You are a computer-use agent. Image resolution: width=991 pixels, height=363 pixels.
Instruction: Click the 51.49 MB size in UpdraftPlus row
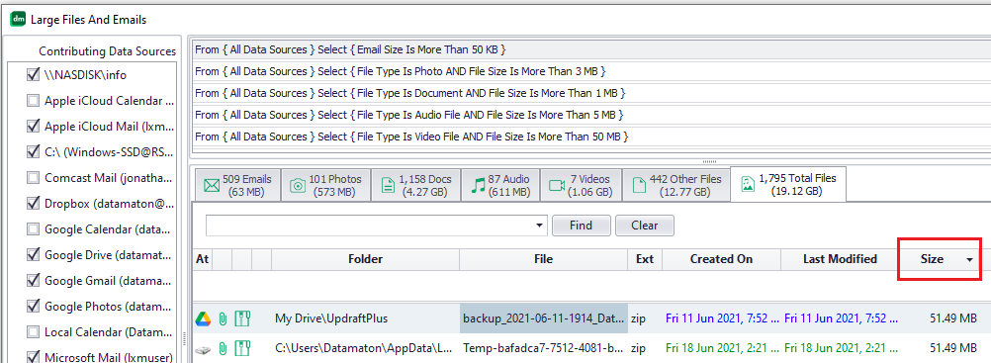tap(953, 318)
